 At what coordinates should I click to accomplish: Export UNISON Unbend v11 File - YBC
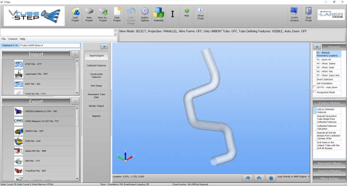tap(39, 111)
